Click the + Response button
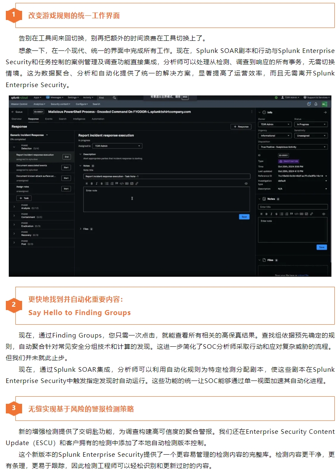Viewport: 336px width, 473px height. coord(241,127)
